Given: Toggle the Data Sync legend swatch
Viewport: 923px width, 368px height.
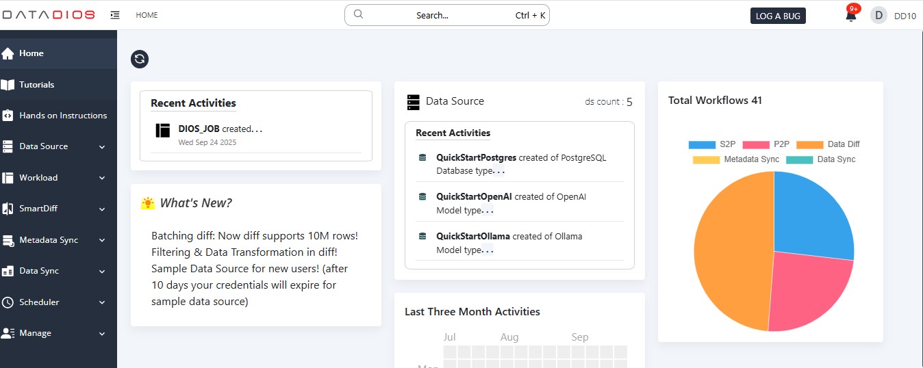Looking at the screenshot, I should (800, 160).
